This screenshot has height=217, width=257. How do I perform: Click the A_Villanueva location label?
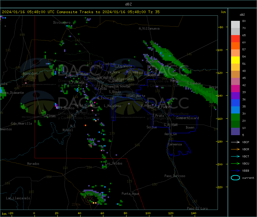(149, 29)
